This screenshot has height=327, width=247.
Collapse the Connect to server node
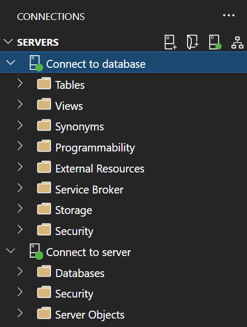[x=11, y=250]
